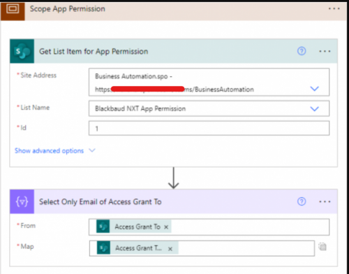Screen dimensions: 349x274
Task: Open ellipsis menu of Get List Item action
Action: click(x=325, y=51)
